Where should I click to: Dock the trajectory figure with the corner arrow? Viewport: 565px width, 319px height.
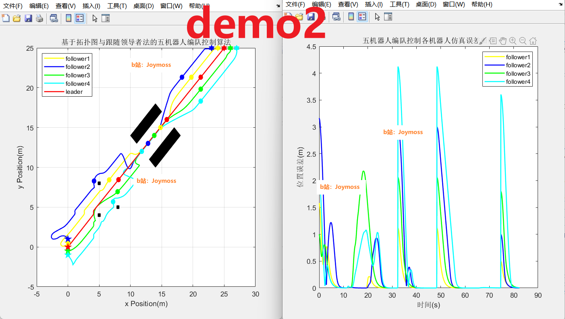[x=278, y=6]
